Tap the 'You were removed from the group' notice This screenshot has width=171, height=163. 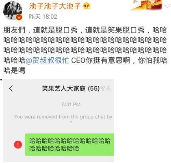click(x=63, y=118)
